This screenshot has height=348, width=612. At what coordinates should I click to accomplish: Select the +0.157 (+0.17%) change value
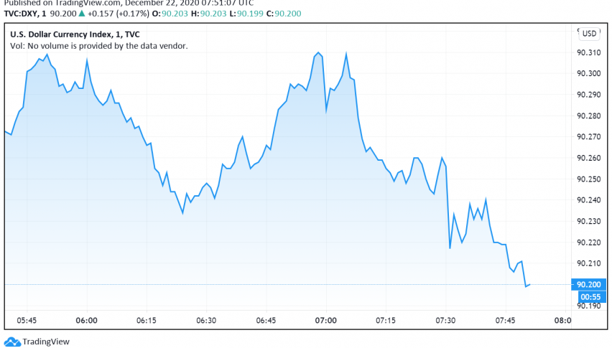[119, 14]
